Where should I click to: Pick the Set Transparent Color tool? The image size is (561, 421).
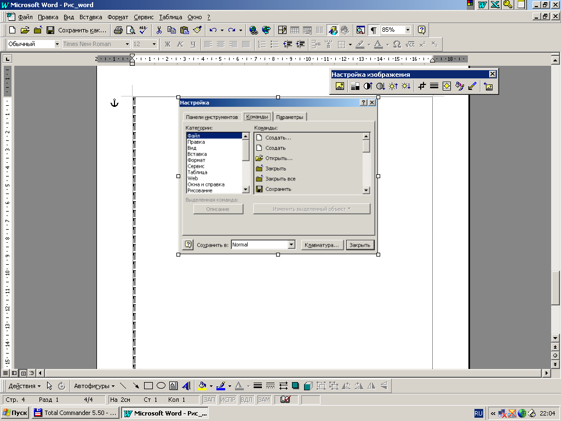click(x=472, y=86)
